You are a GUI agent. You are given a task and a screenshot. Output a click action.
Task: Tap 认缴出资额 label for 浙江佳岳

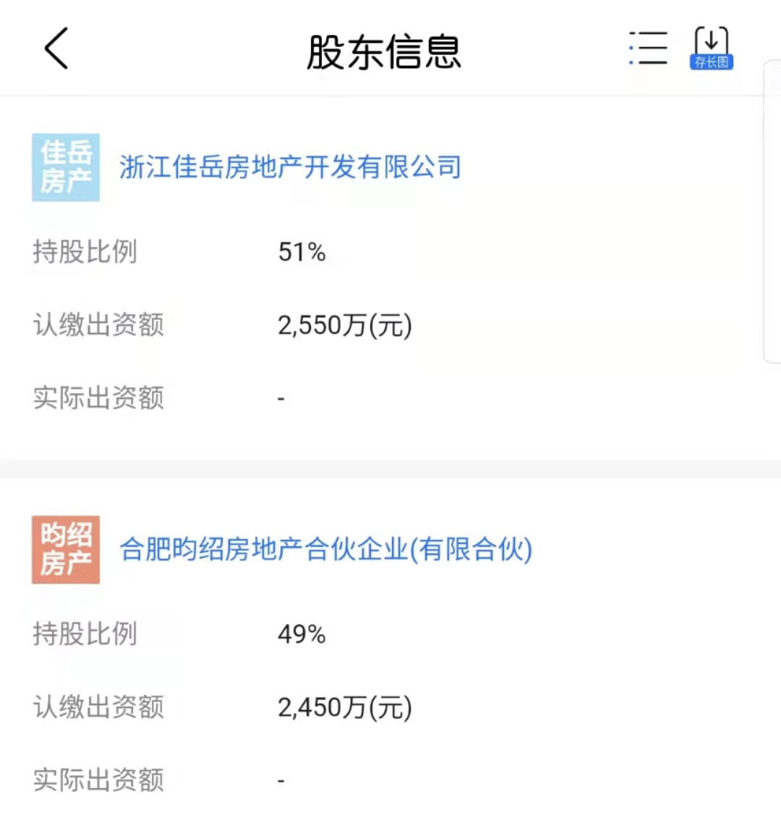coord(98,325)
